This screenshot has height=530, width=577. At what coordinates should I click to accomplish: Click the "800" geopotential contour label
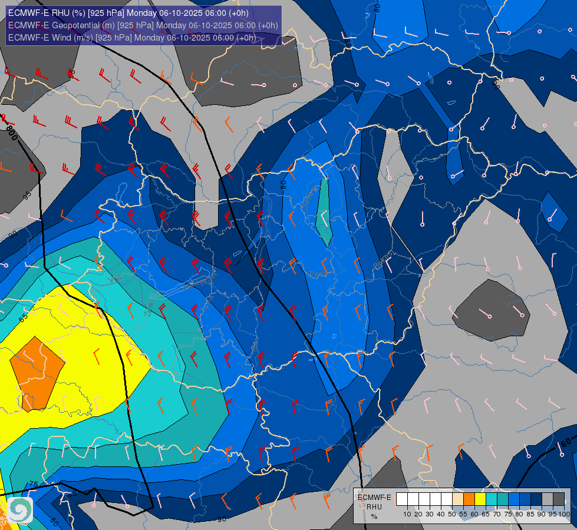tap(12, 134)
